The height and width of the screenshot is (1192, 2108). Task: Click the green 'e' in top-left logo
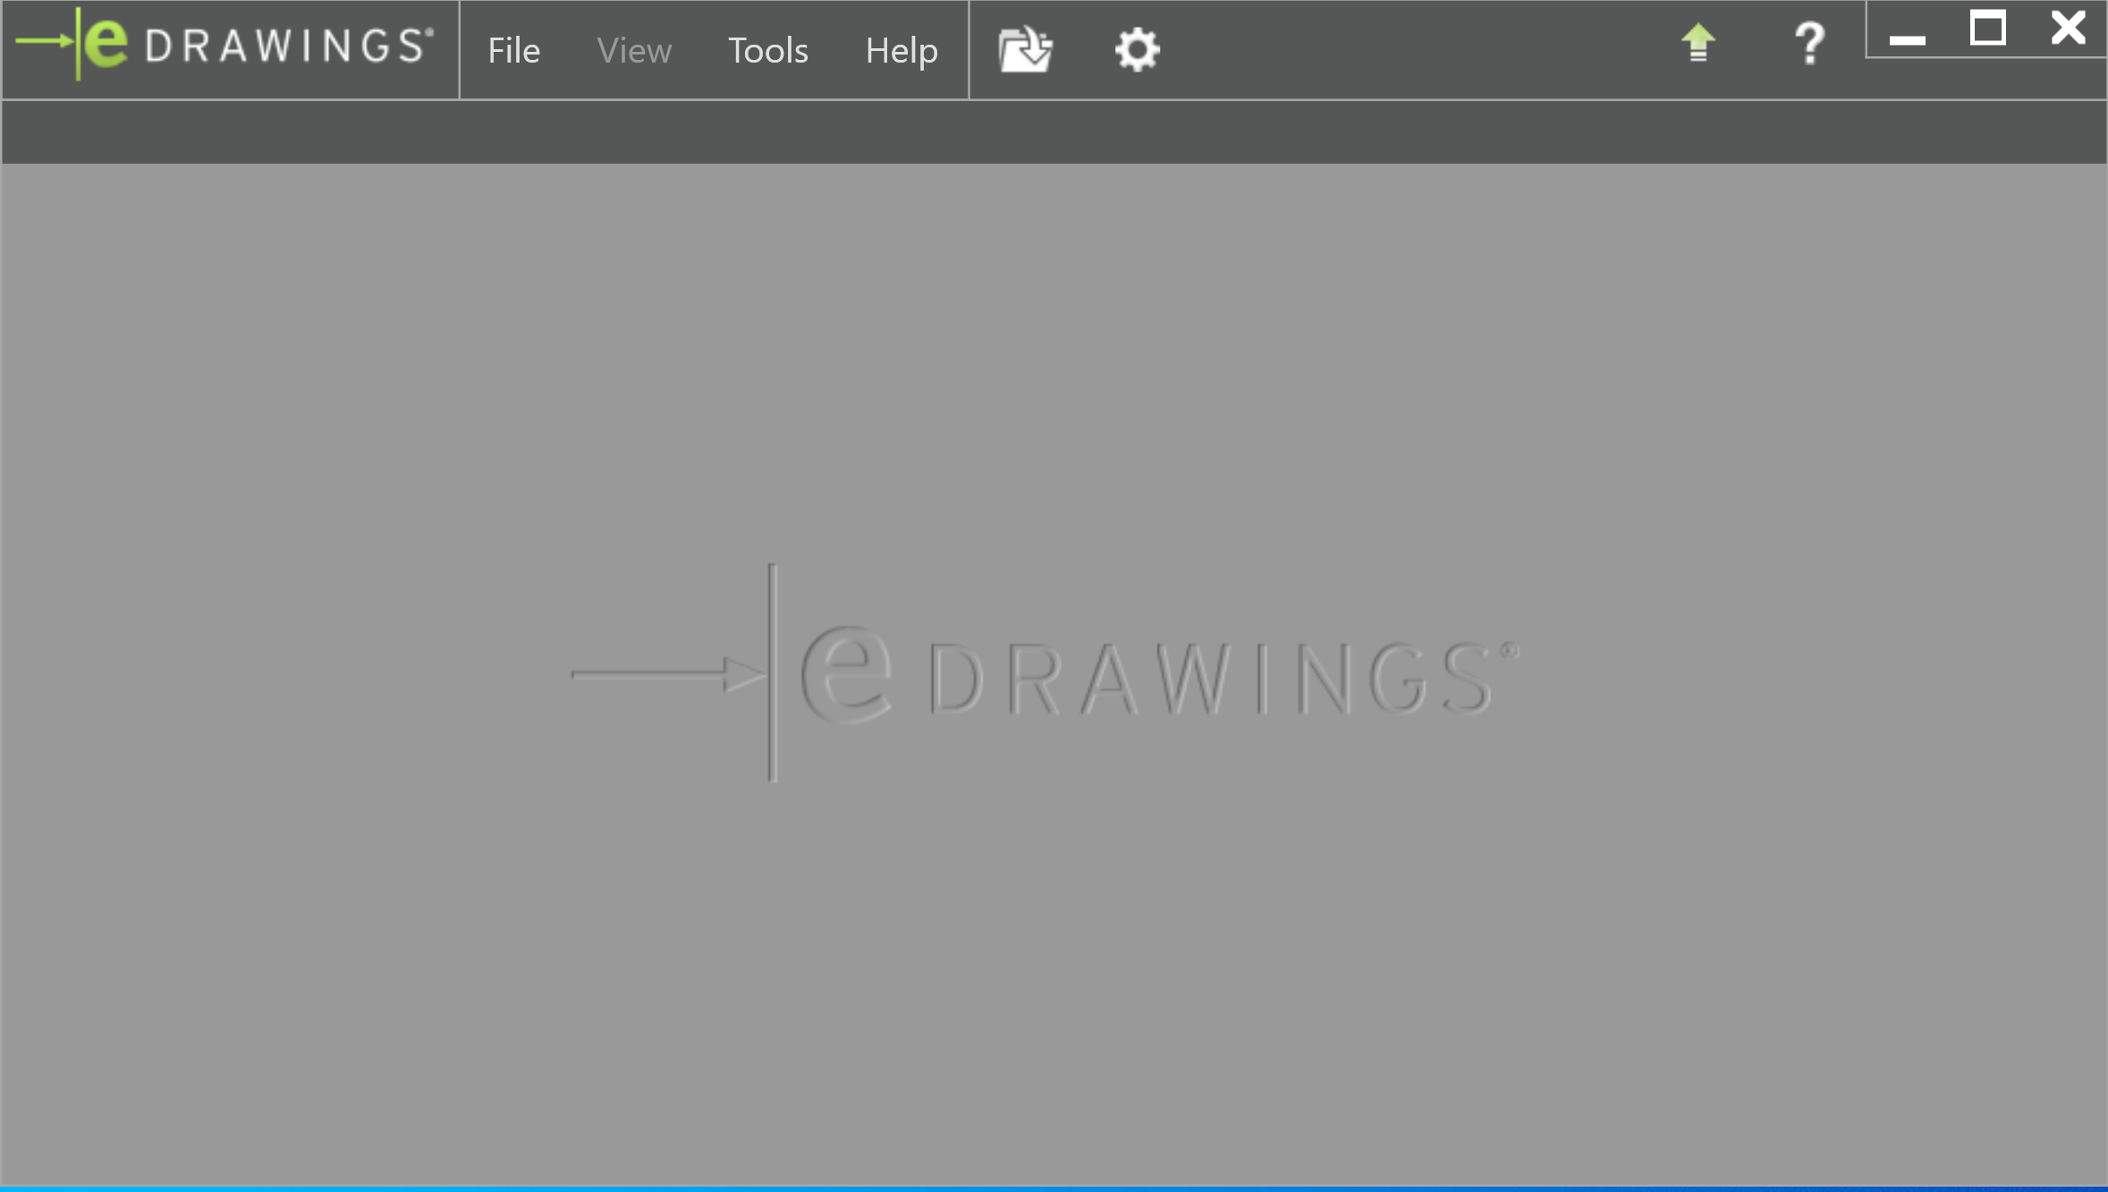pyautogui.click(x=106, y=43)
